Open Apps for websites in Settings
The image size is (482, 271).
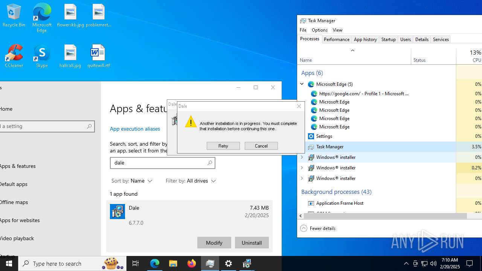point(20,220)
